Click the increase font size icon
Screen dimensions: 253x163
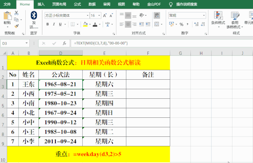coord(104,15)
